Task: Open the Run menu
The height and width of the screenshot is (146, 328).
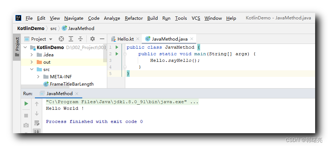Action: [x=166, y=18]
